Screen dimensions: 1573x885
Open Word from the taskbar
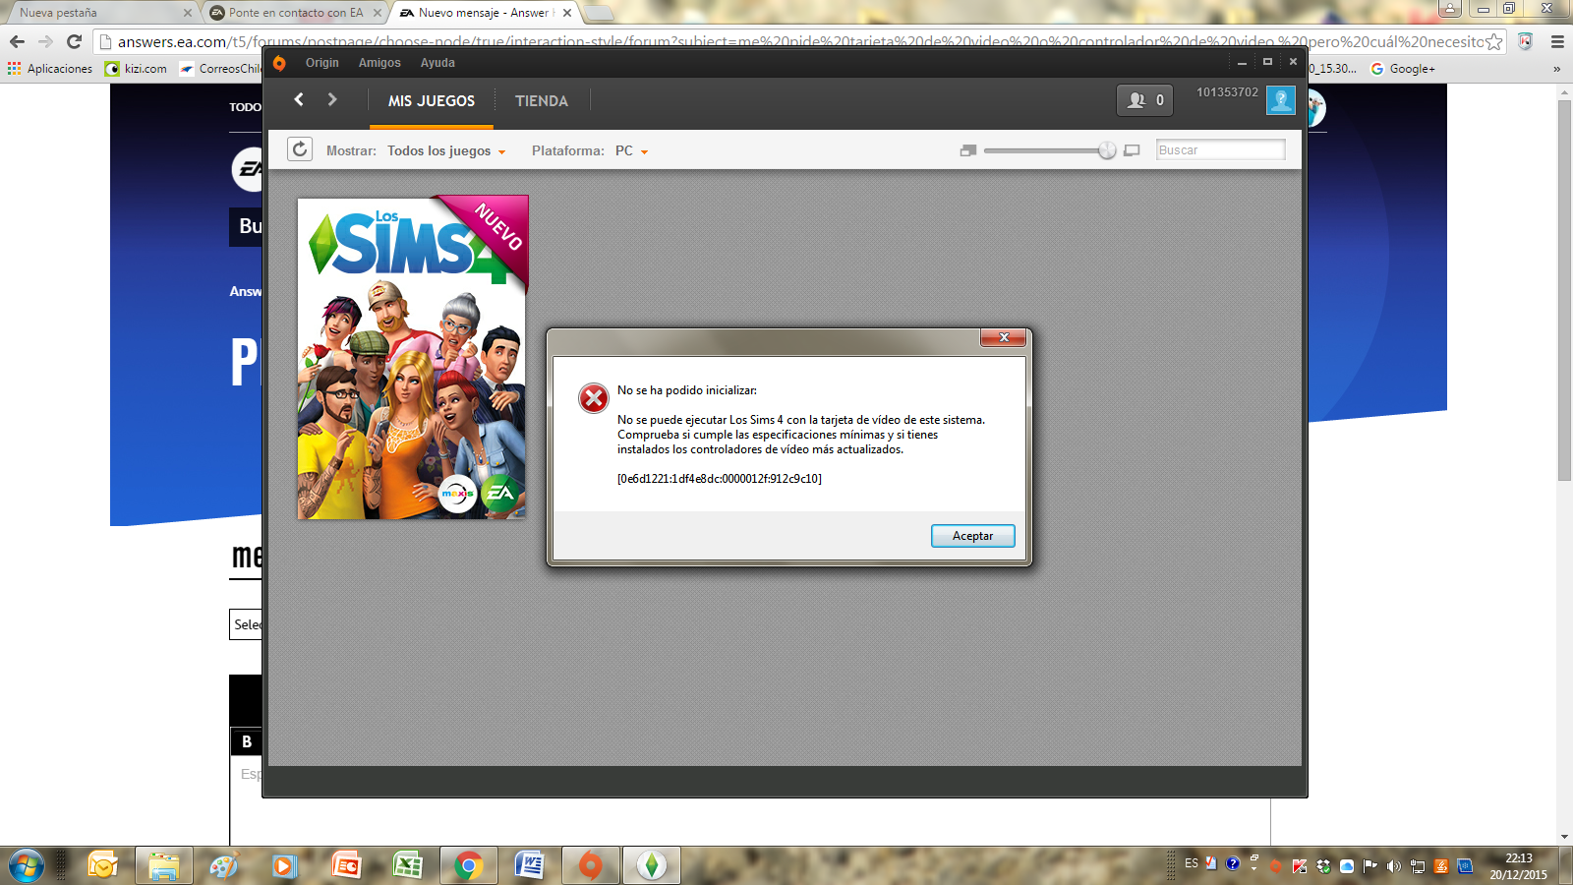point(530,866)
